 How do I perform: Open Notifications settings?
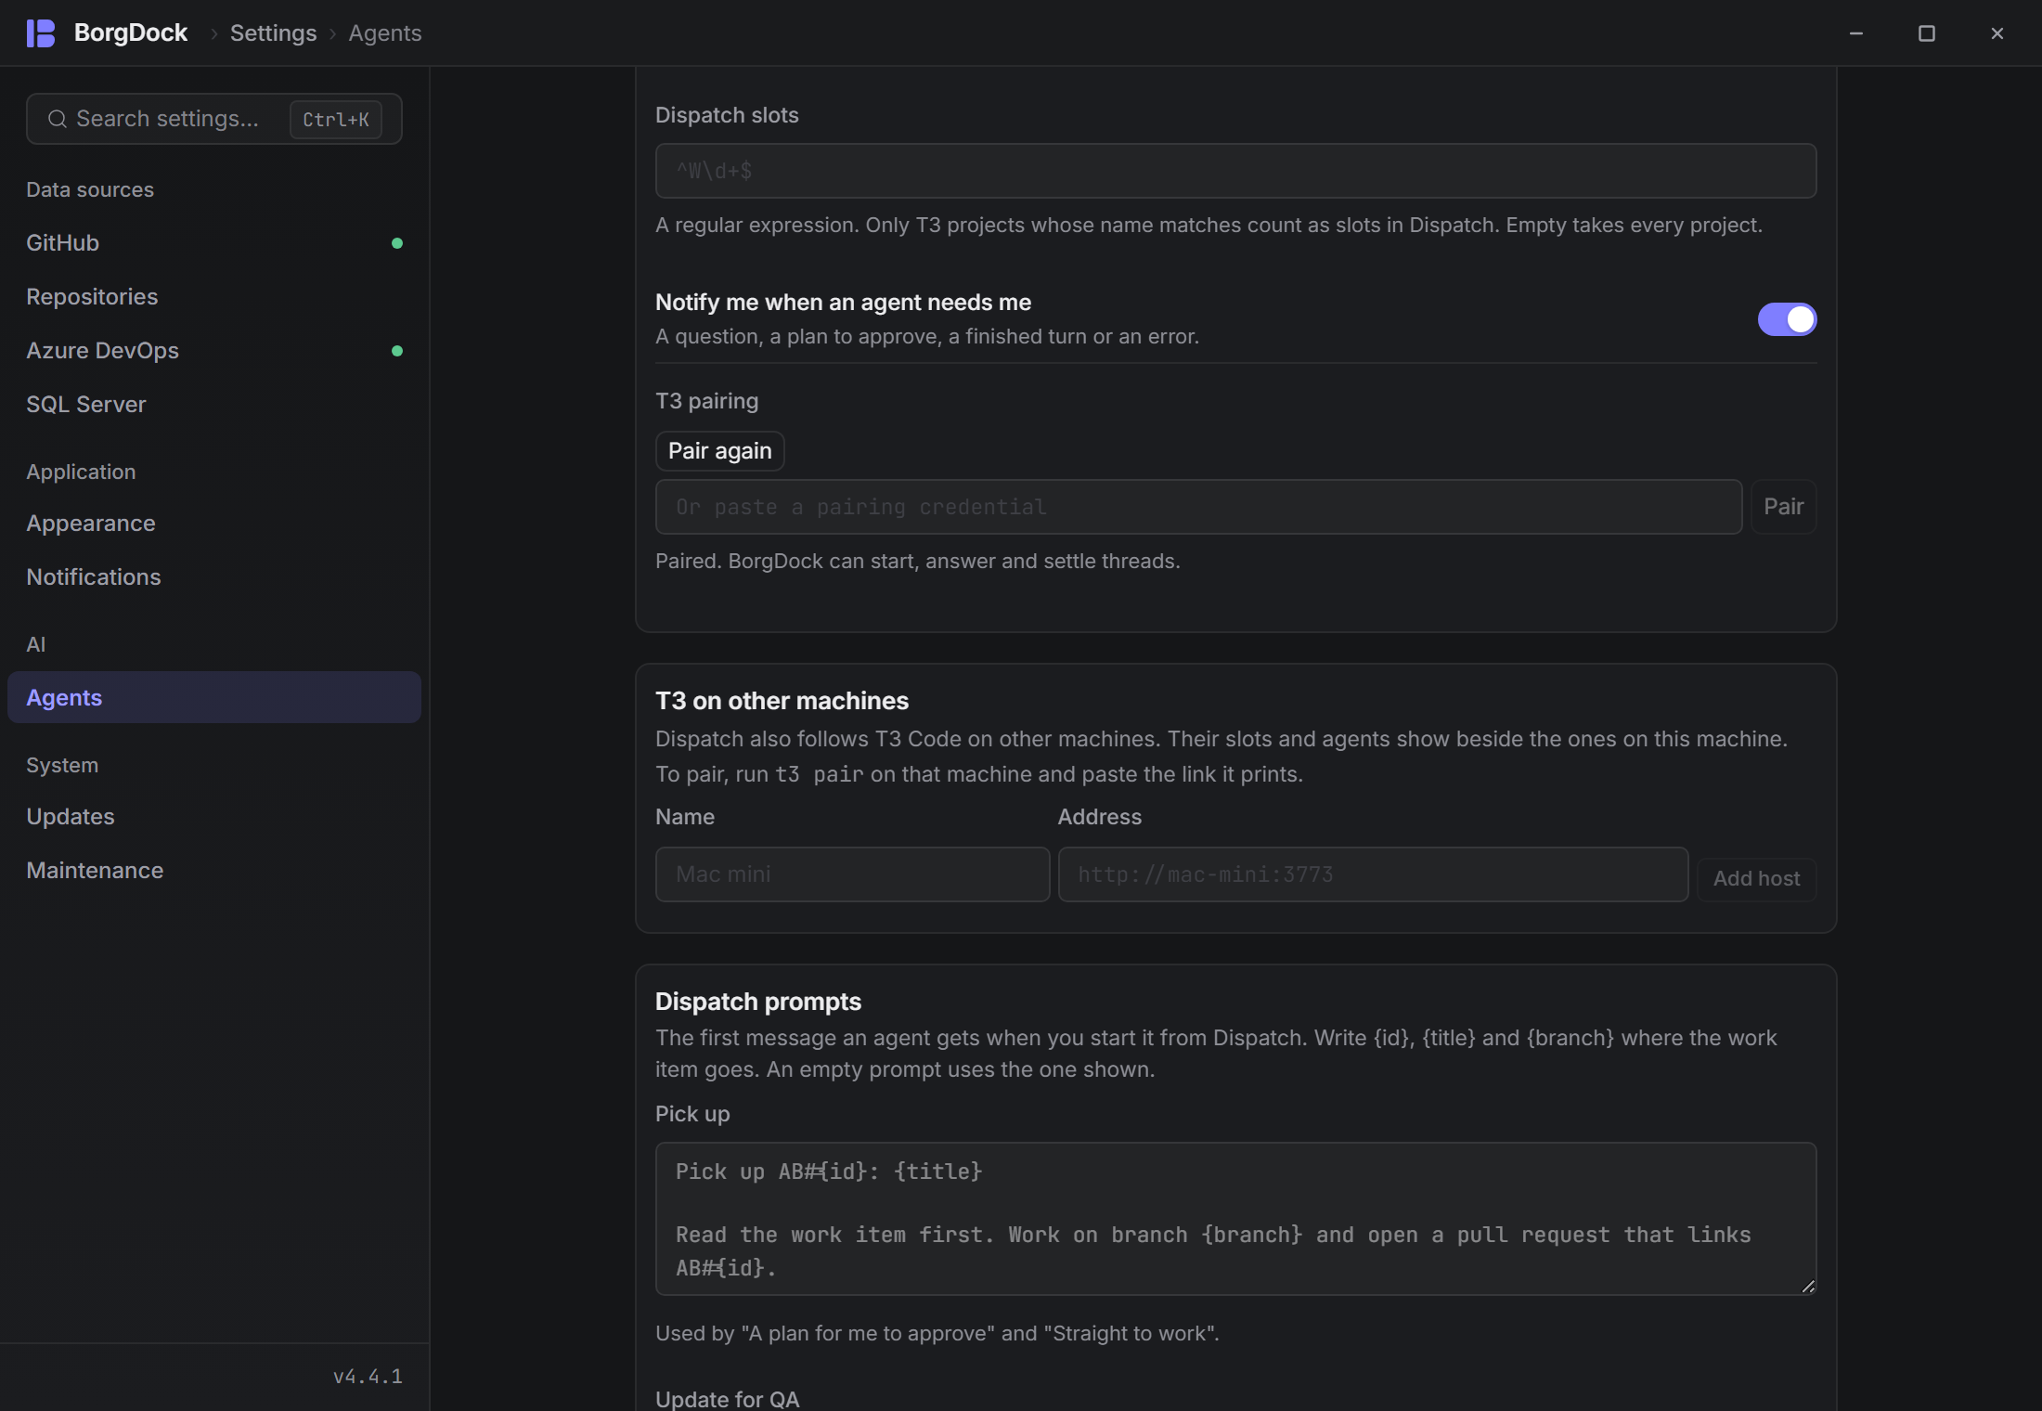click(x=214, y=577)
